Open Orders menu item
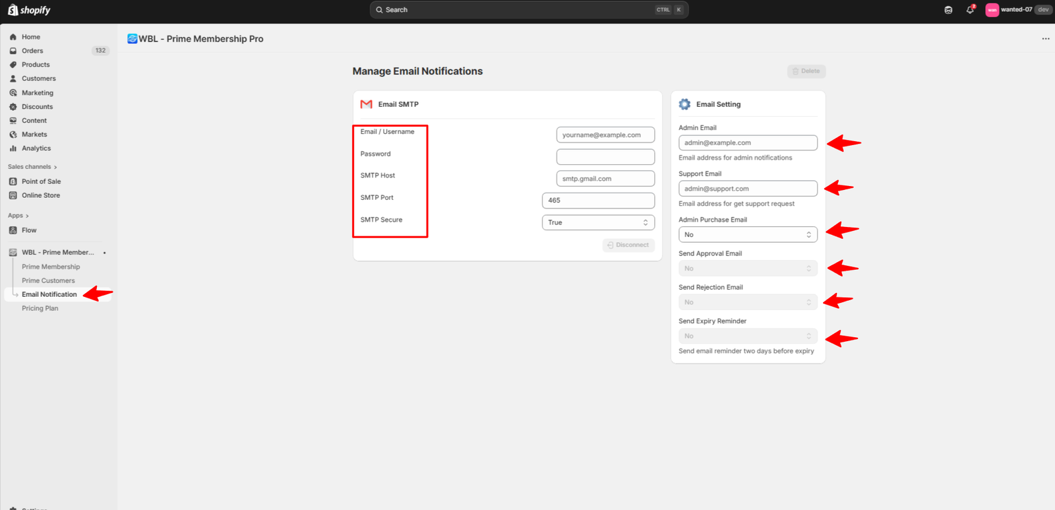Viewport: 1055px width, 510px height. point(32,51)
